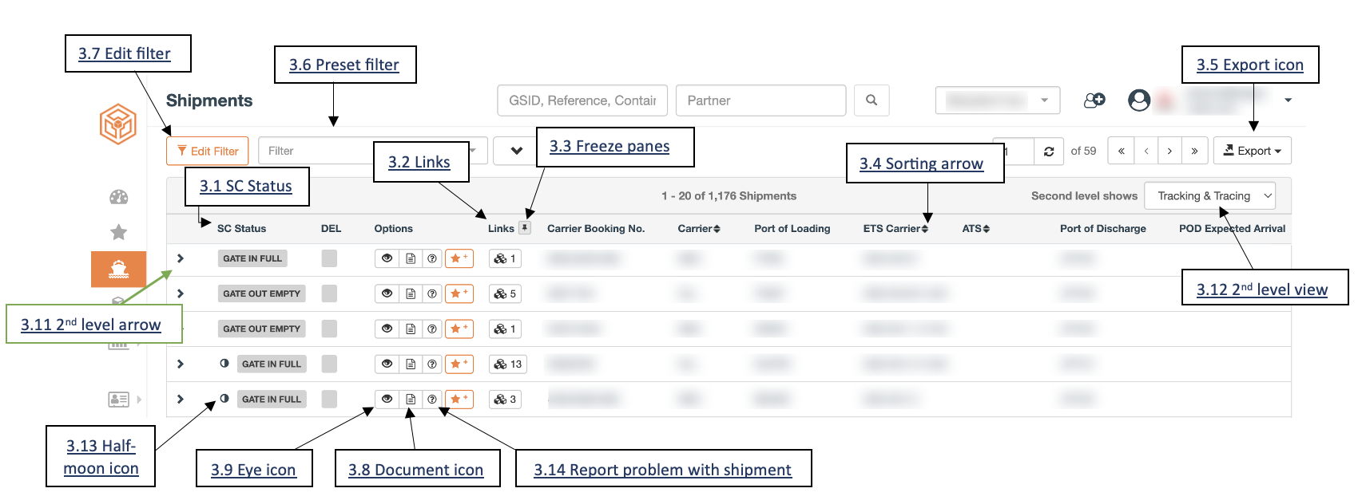Click refresh icon next to page number
This screenshot has height=504, width=1358.
tap(1049, 151)
